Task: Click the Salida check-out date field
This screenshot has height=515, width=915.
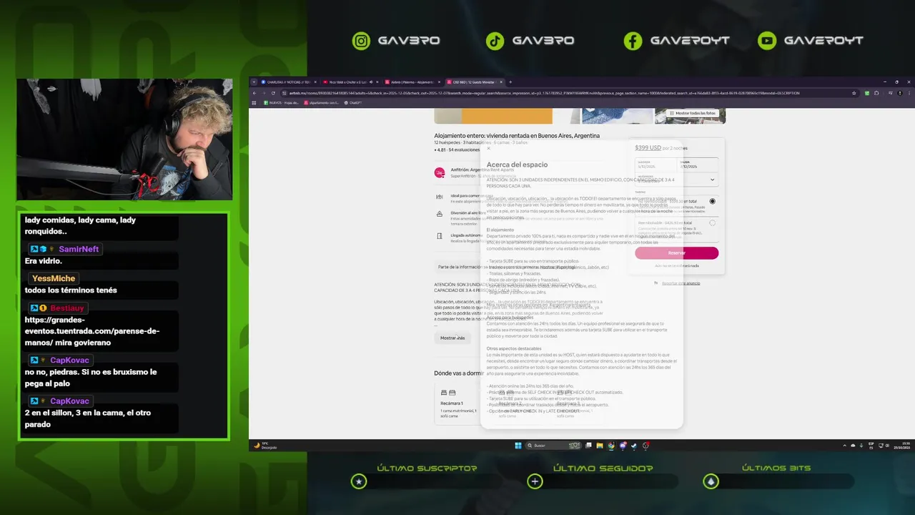Action: click(x=698, y=165)
